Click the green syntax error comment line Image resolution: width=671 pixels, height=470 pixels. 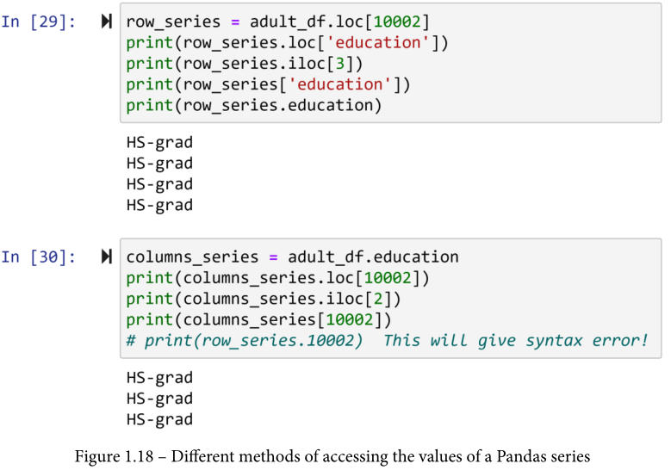click(x=387, y=340)
